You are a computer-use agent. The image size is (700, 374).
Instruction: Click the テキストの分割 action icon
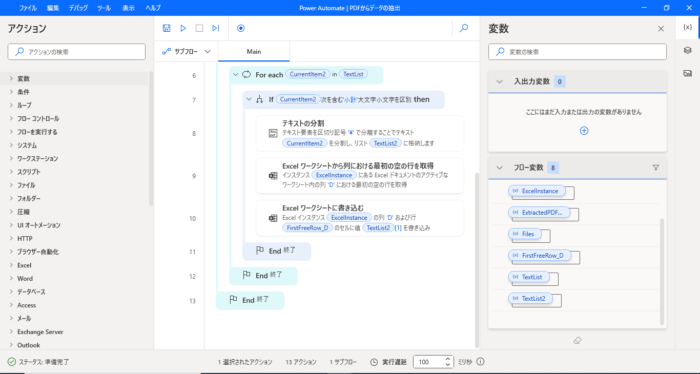click(x=273, y=133)
